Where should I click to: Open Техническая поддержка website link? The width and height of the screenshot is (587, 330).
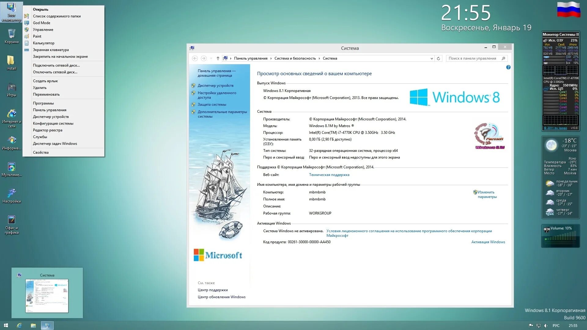coord(329,175)
